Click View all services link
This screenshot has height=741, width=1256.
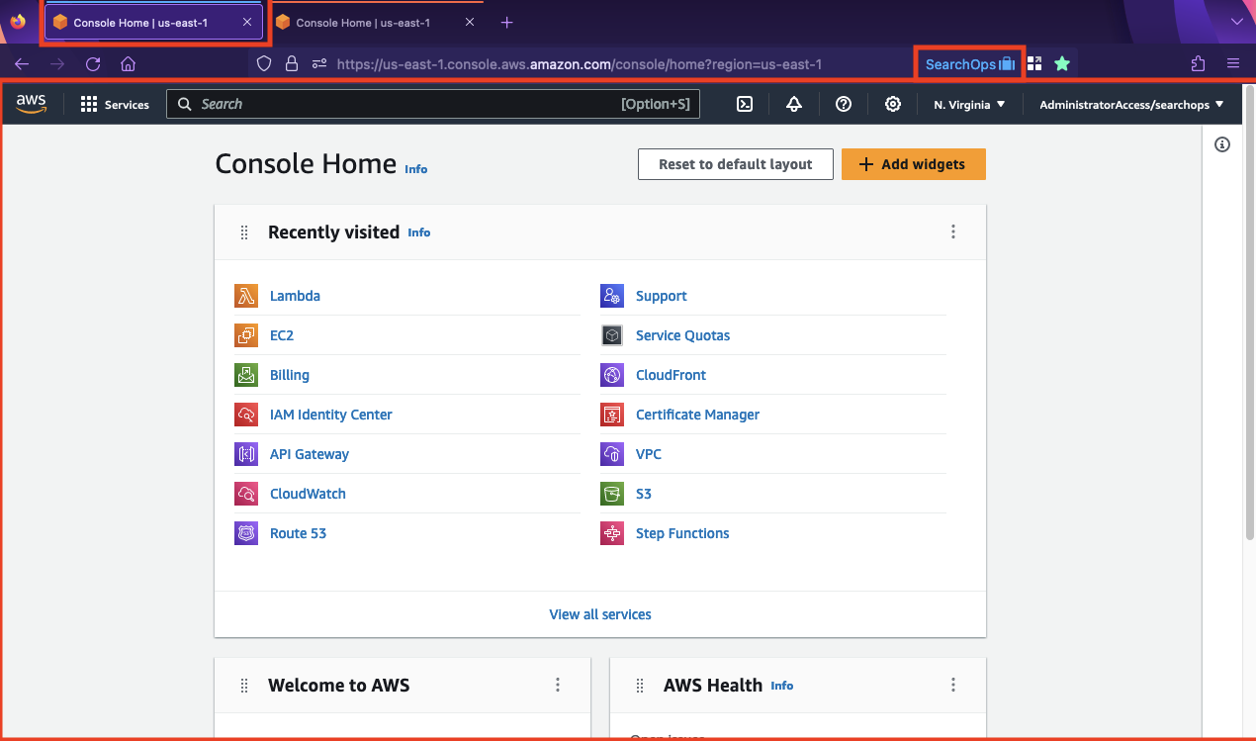[600, 614]
